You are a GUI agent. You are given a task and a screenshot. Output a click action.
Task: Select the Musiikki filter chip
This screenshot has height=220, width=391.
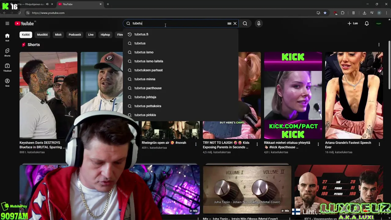coord(42,35)
